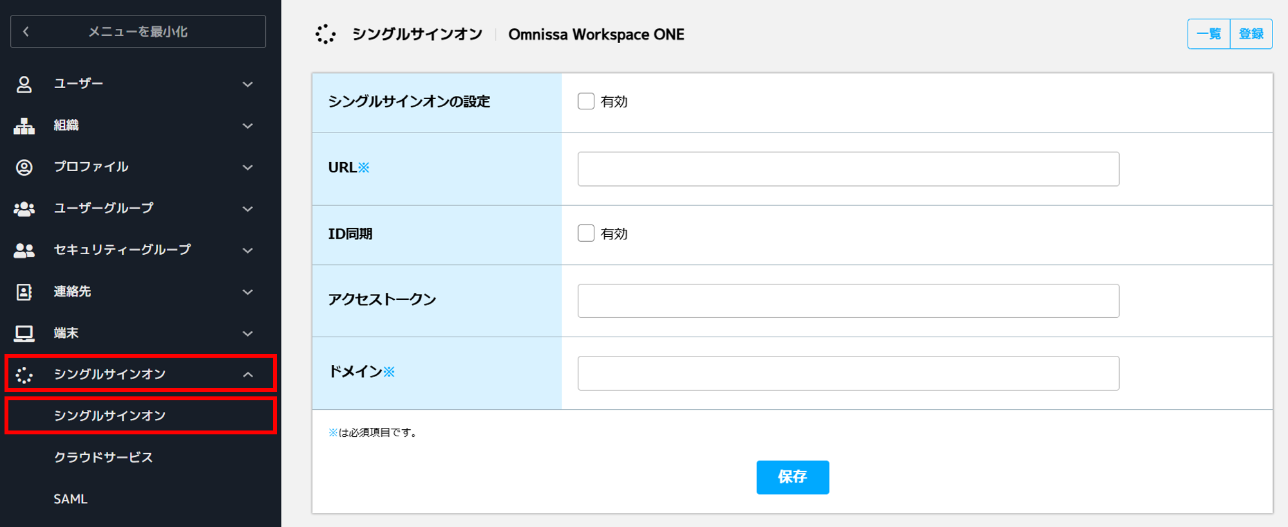
Task: Enable the ID同期 checkbox
Action: click(x=586, y=233)
